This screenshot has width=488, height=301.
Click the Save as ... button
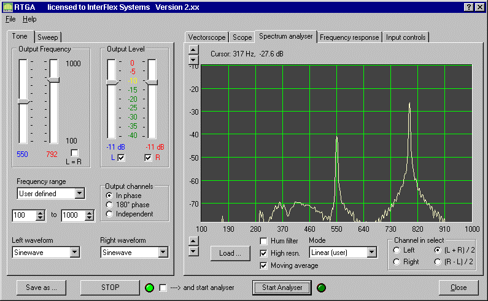tap(41, 288)
